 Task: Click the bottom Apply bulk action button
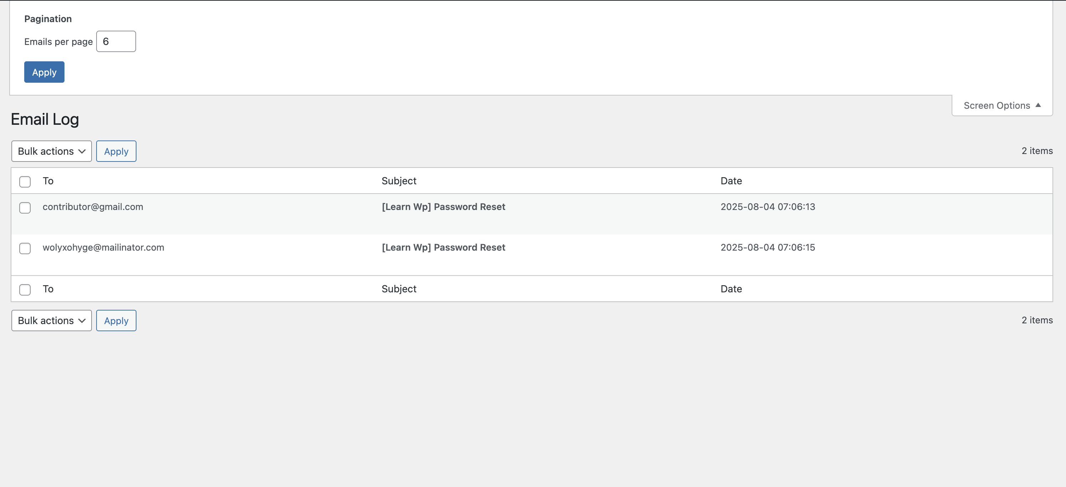(116, 321)
